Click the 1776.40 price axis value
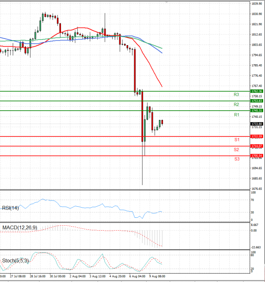Viewport: 265px width, 282px height. pos(257,76)
